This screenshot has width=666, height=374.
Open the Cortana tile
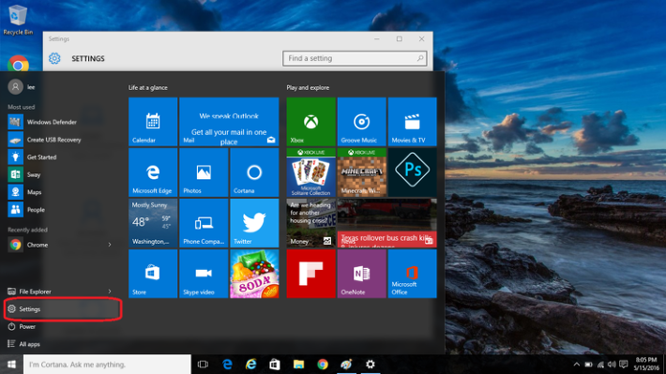pos(254,172)
